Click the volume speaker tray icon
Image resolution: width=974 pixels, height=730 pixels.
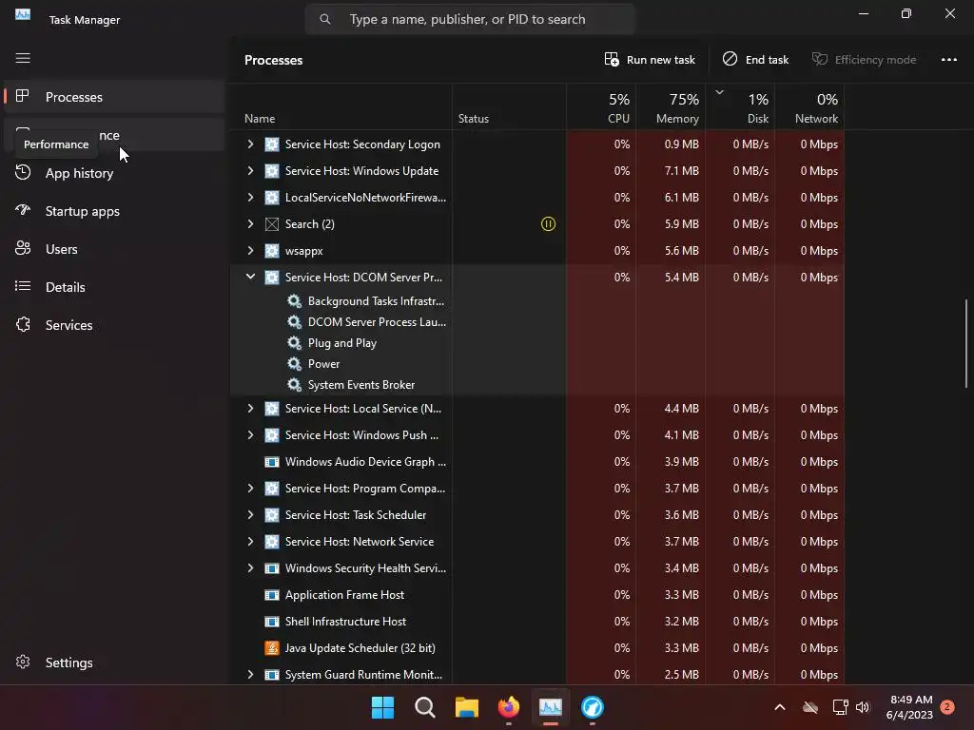[x=862, y=707]
